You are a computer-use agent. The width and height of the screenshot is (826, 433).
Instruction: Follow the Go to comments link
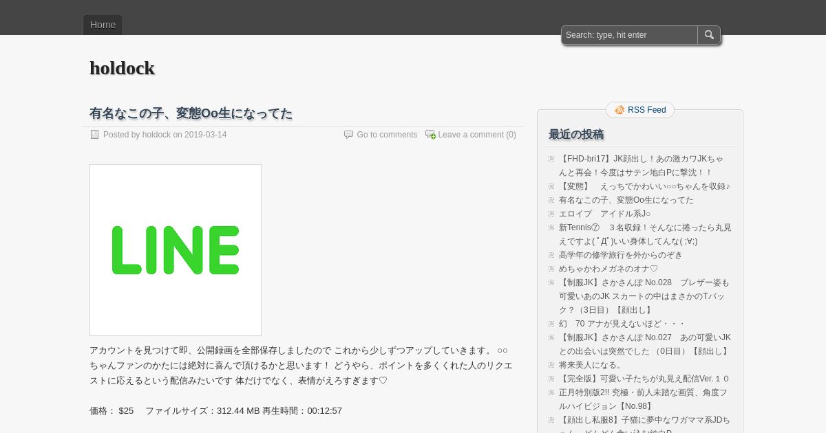click(x=387, y=135)
